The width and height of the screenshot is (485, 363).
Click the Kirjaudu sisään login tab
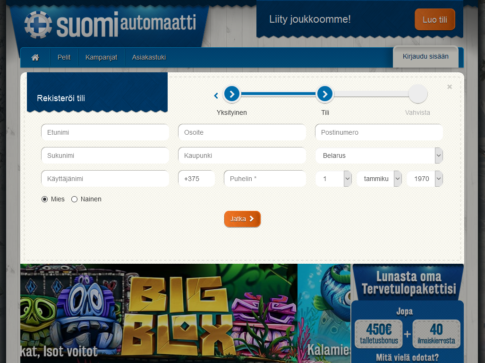click(425, 57)
